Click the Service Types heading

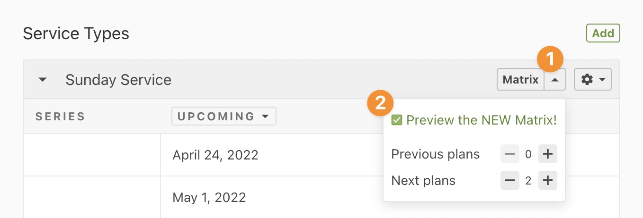(76, 34)
